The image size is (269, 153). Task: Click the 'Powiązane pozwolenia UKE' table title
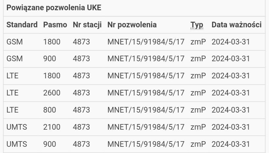[x=54, y=8]
